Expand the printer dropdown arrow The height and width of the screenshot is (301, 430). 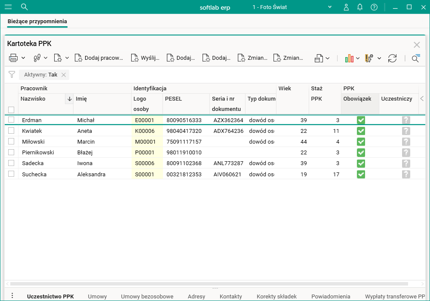pyautogui.click(x=23, y=58)
